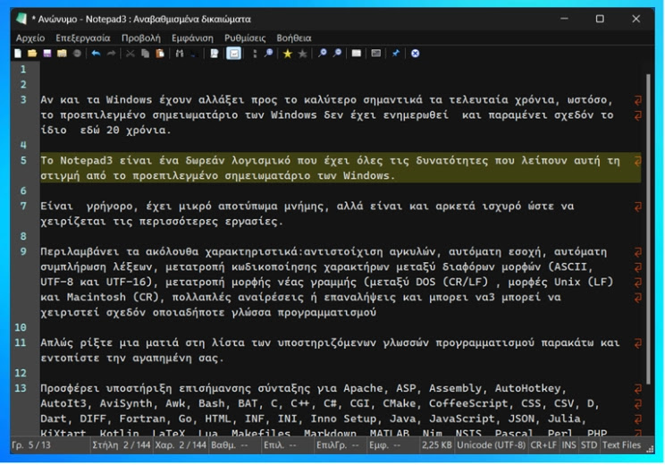Open the Εμφάνιση menu
Viewport: 665px width, 465px height.
pyautogui.click(x=192, y=38)
